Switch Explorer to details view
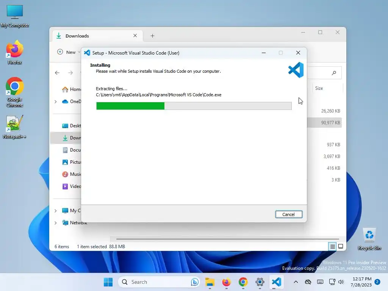 click(332, 246)
